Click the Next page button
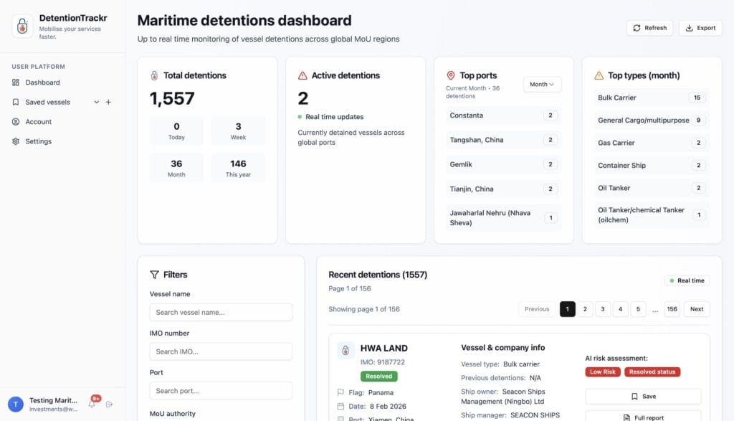Screen dimensions: 734x421 click(x=697, y=309)
